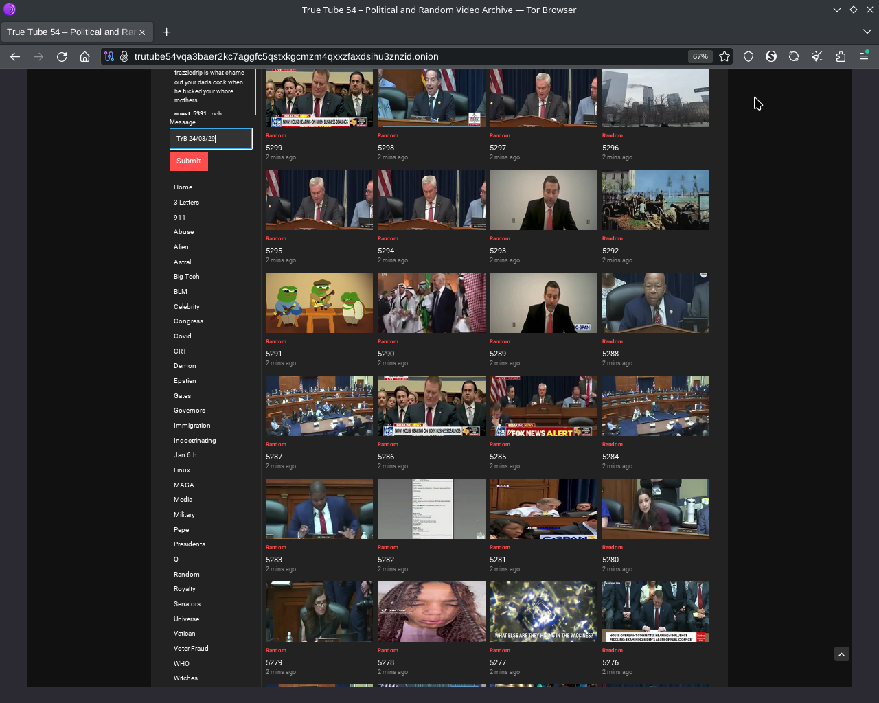
Task: Go to the browser home page
Action: pyautogui.click(x=85, y=57)
